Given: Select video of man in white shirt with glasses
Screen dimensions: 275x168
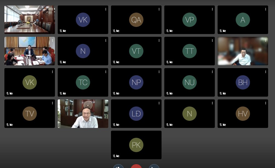Looking at the screenshot, I should click(x=83, y=114).
